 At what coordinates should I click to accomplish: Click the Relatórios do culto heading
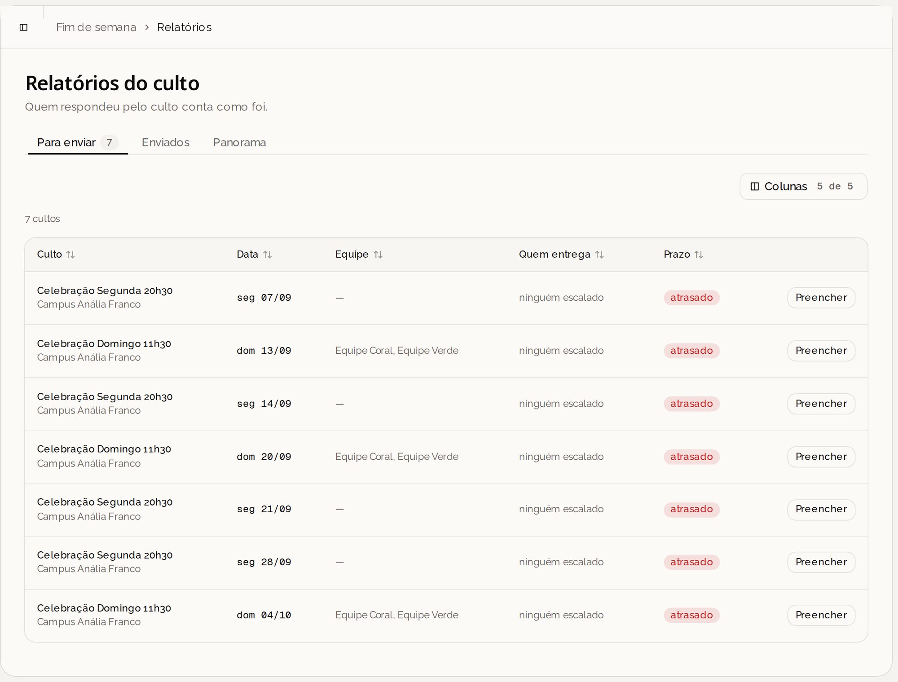point(112,83)
